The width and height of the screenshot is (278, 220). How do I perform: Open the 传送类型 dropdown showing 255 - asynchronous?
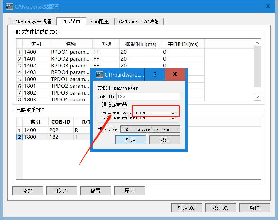(x=150, y=129)
